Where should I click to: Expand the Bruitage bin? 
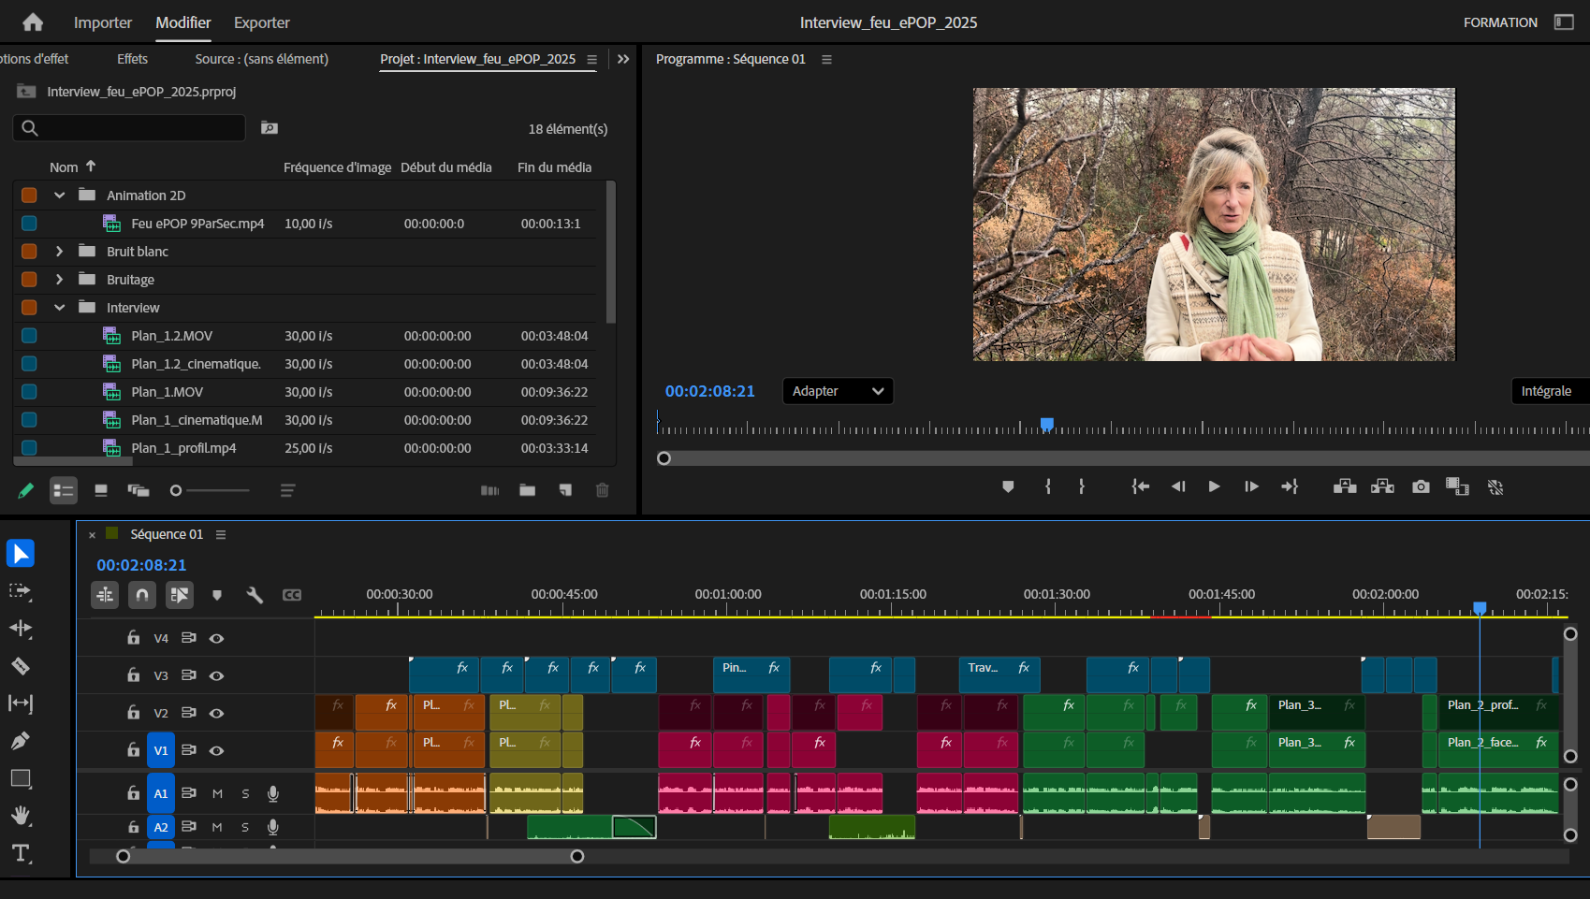59,279
